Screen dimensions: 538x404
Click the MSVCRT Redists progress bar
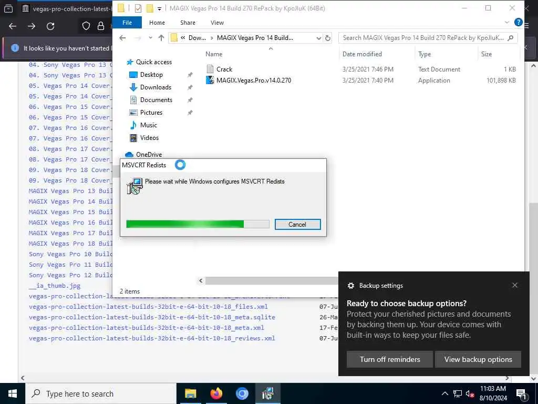(198, 224)
